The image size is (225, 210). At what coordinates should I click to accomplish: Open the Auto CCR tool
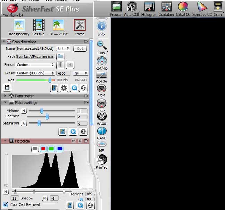pos(132,7)
